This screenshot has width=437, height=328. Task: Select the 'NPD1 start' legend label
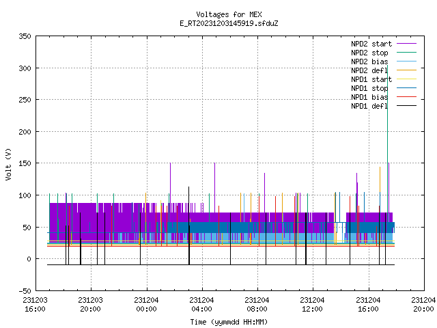pyautogui.click(x=371, y=79)
